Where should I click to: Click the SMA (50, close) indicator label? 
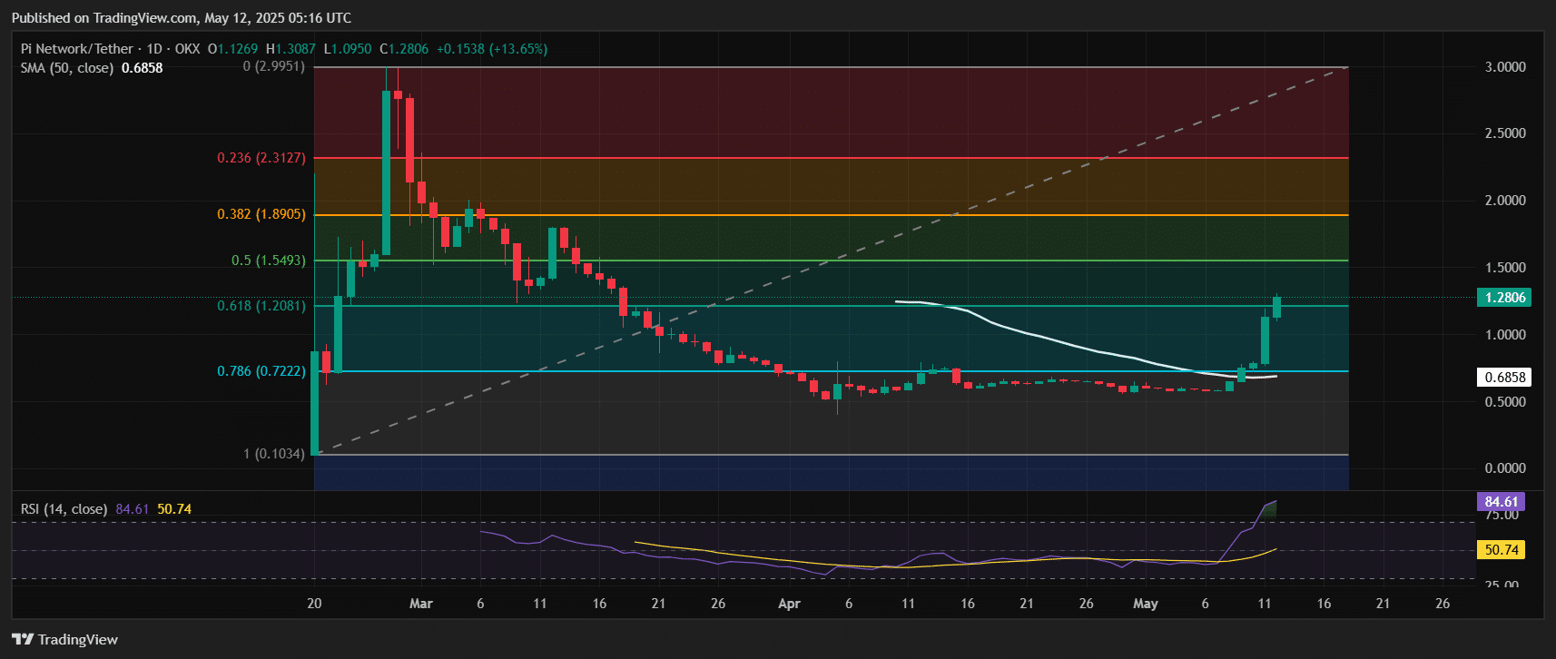pos(67,68)
